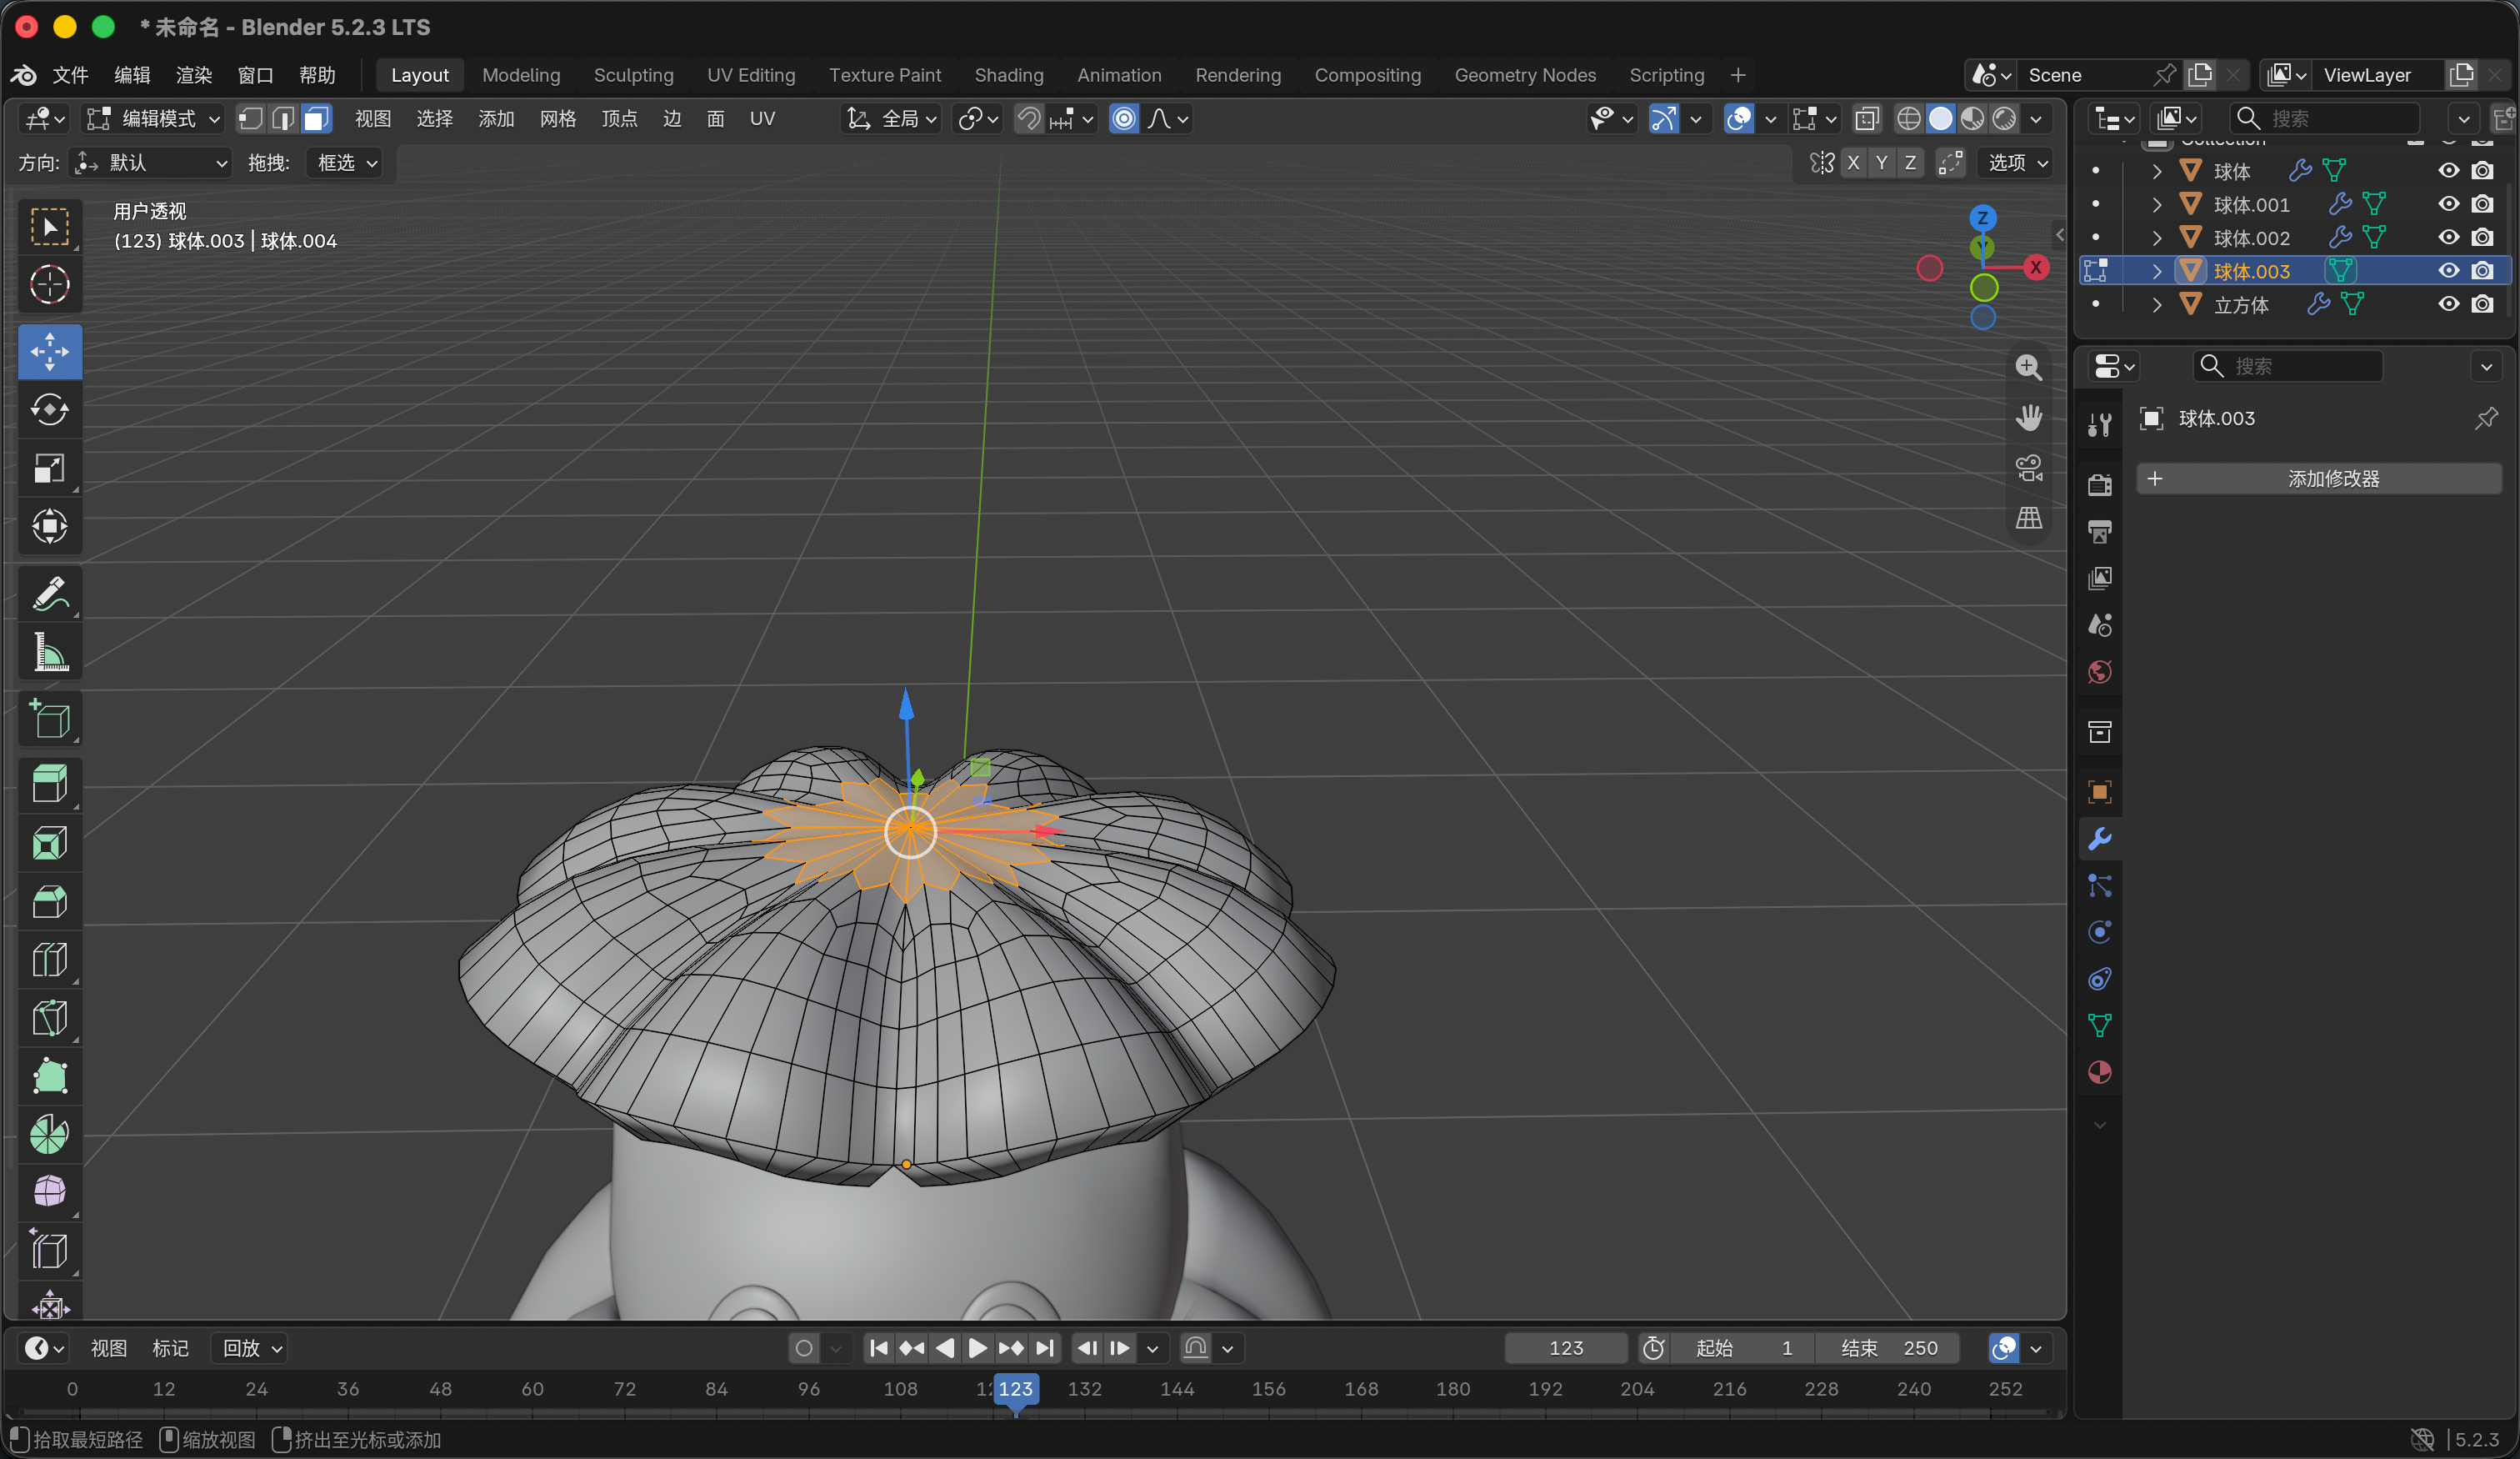
Task: Open the Material properties tab
Action: click(x=2099, y=1071)
